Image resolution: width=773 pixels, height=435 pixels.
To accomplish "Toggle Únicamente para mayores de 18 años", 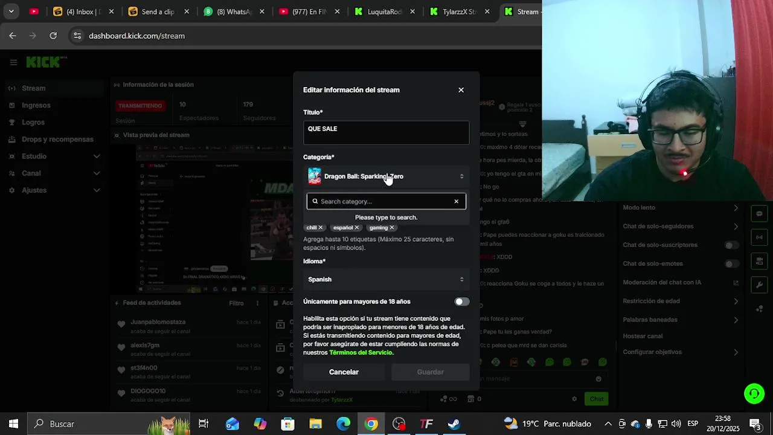I will coord(461,301).
